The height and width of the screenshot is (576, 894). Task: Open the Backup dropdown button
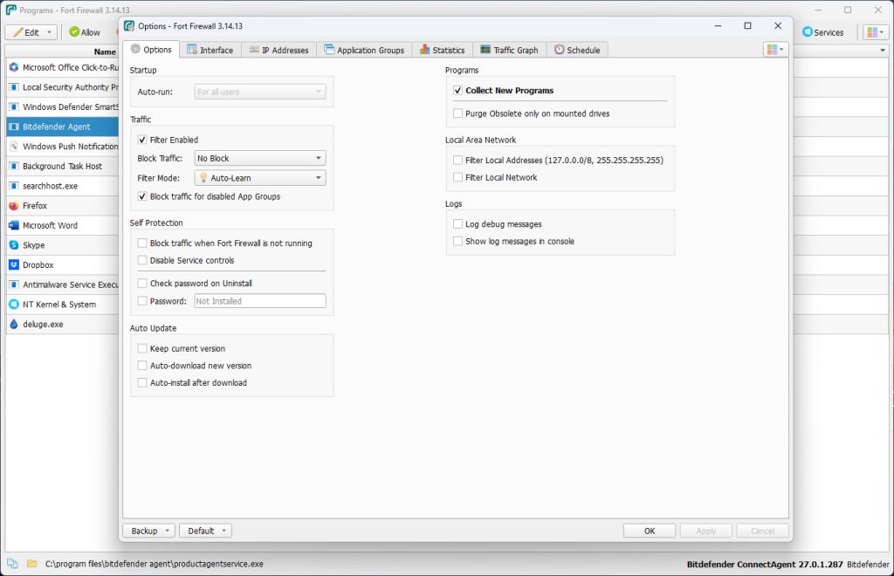coord(149,531)
